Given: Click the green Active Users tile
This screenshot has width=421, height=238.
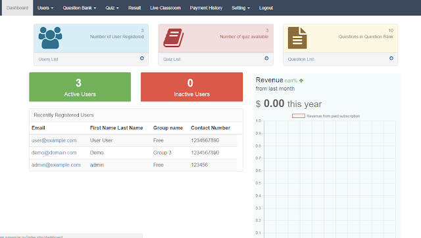Looking at the screenshot, I should tap(80, 87).
